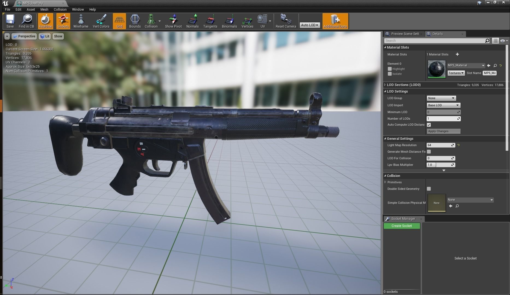Open LOD Group dropdown
The width and height of the screenshot is (510, 295).
click(441, 98)
